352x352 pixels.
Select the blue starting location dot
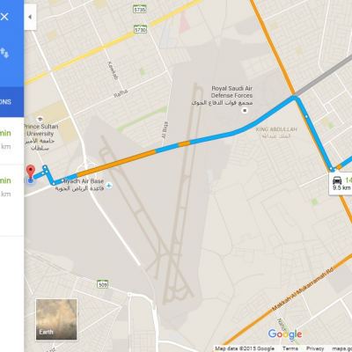click(30, 180)
